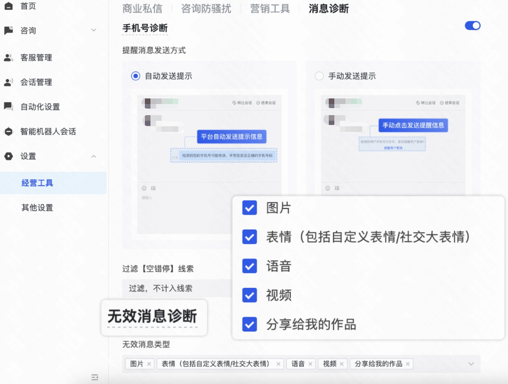Open the 营销工具 tab
Viewport: 508px width, 384px height.
click(270, 8)
